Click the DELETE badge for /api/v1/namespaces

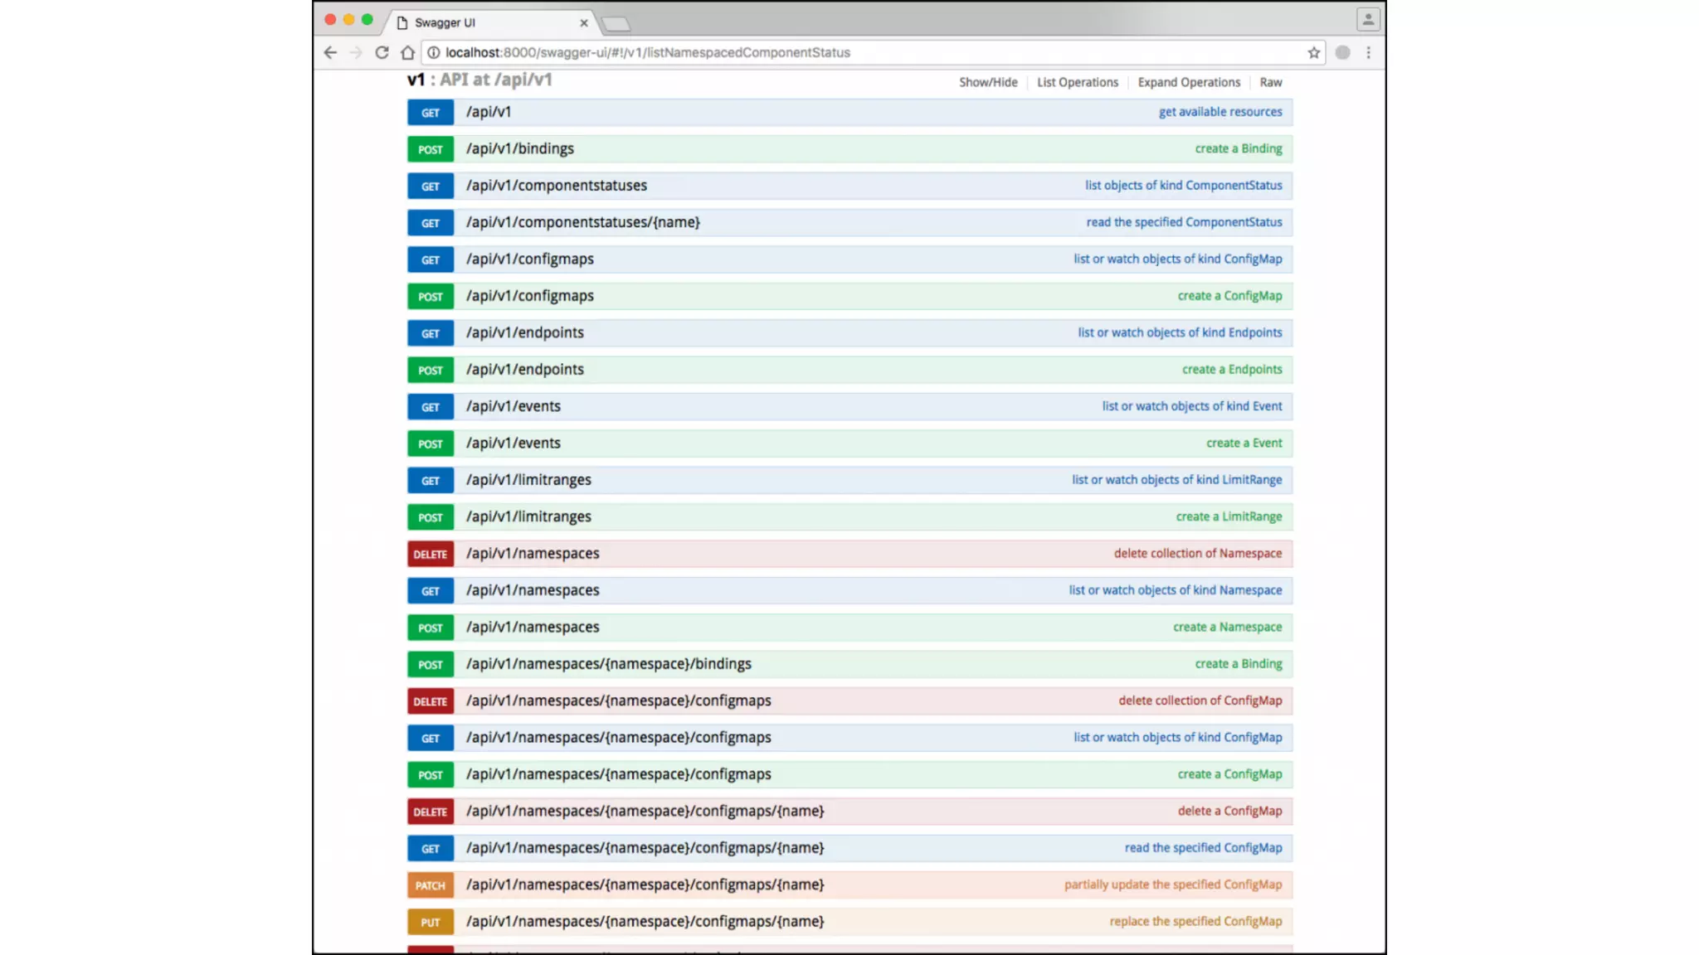pos(430,554)
